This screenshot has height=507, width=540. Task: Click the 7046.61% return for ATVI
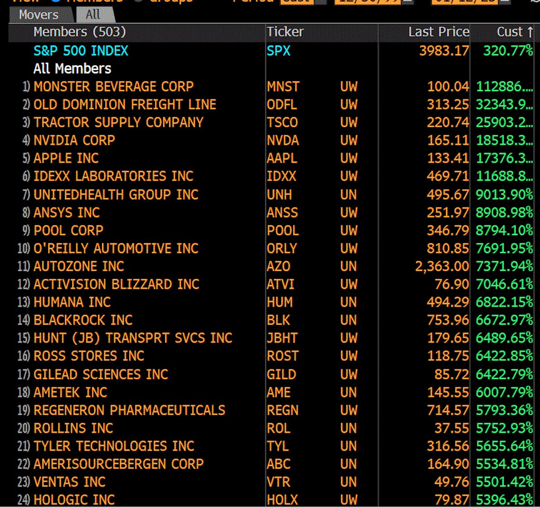(x=505, y=284)
